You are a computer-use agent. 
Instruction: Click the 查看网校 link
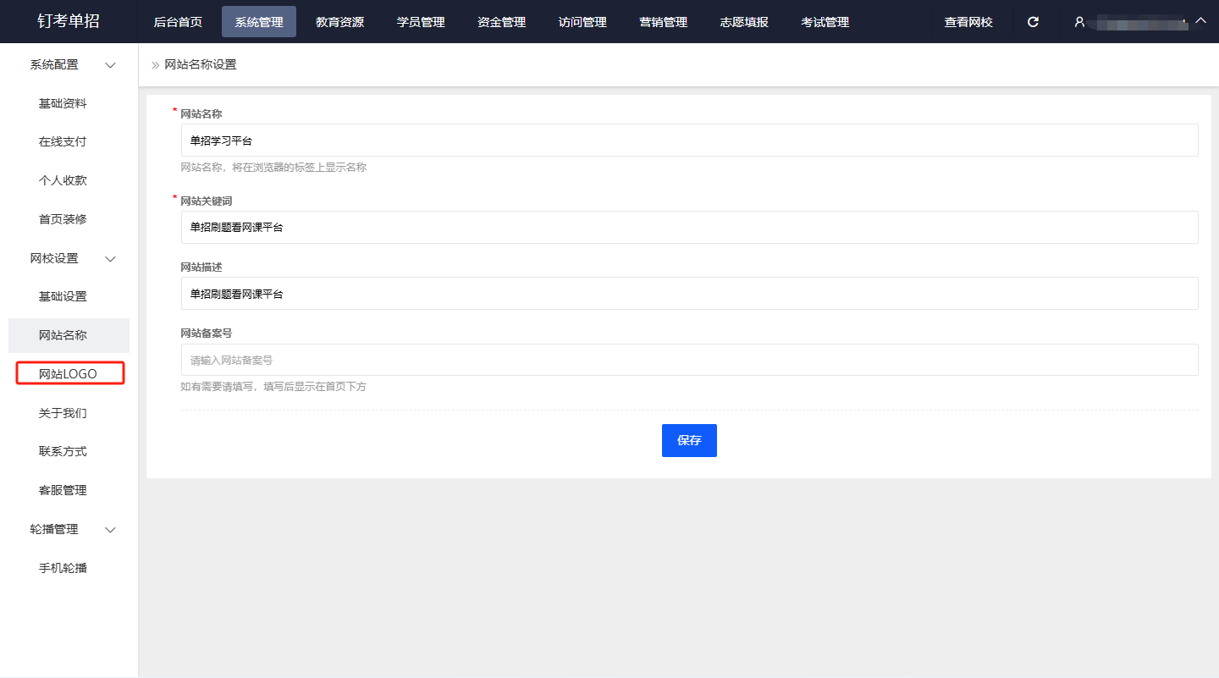pos(968,22)
